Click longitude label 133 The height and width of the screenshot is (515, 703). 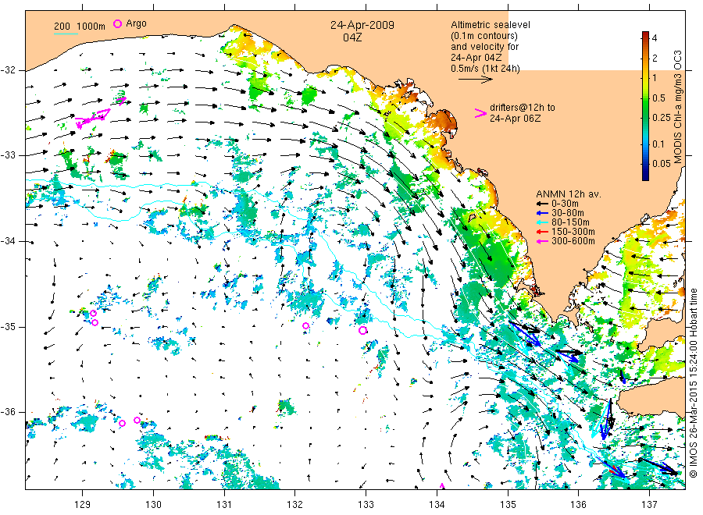pyautogui.click(x=366, y=505)
